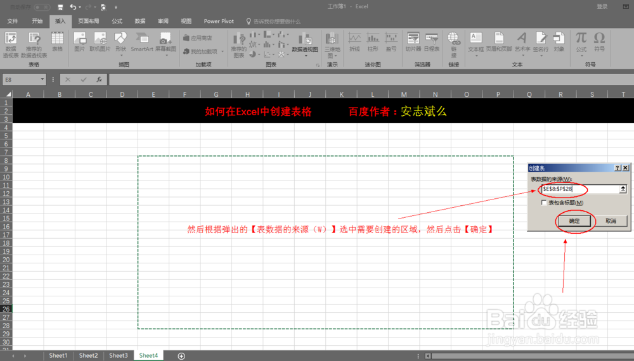Viewport: 634px width, 361px height.
Task: Expand My Add-ins (我的加载项) dropdown
Action: click(223, 51)
